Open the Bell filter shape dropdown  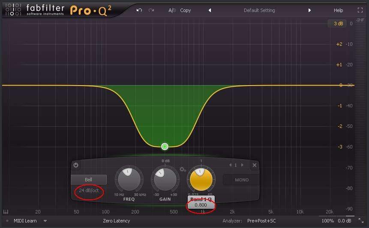click(x=89, y=180)
